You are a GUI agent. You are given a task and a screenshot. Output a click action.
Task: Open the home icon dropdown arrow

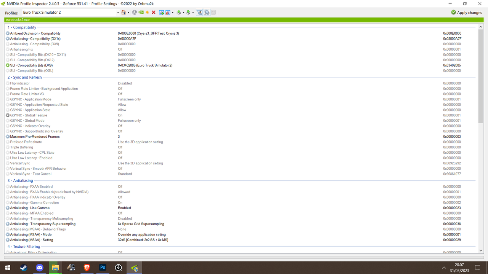(128, 13)
